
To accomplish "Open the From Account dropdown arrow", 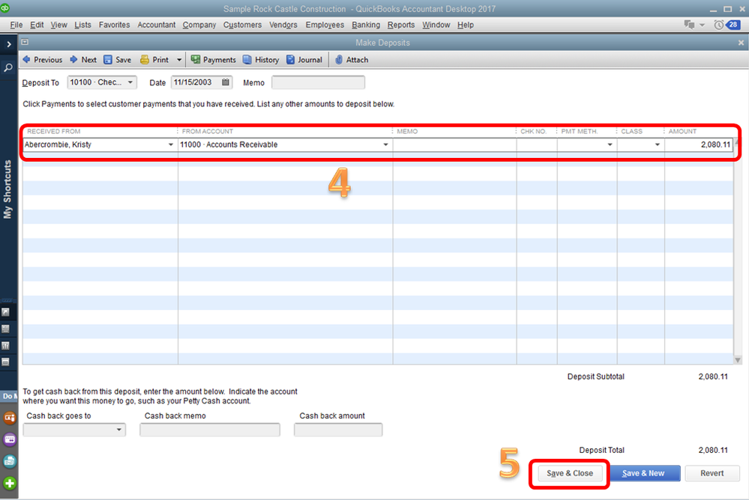I will tap(385, 144).
